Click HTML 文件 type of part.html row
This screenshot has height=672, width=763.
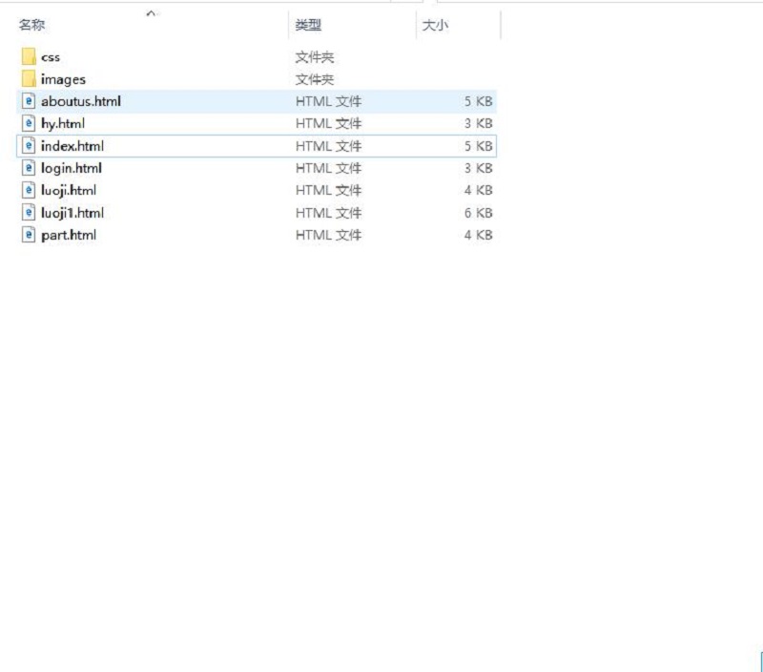(328, 235)
